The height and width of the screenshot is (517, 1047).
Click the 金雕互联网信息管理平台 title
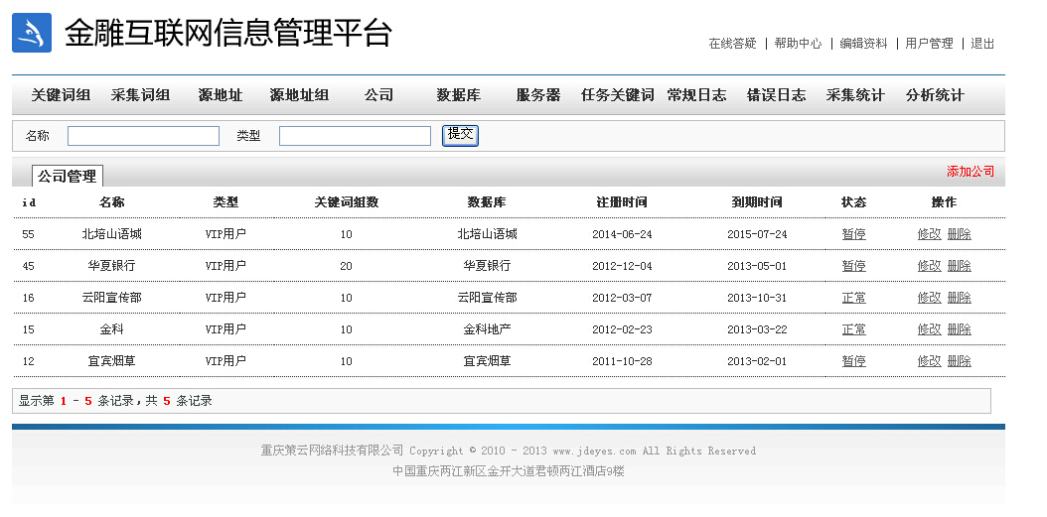tap(227, 33)
